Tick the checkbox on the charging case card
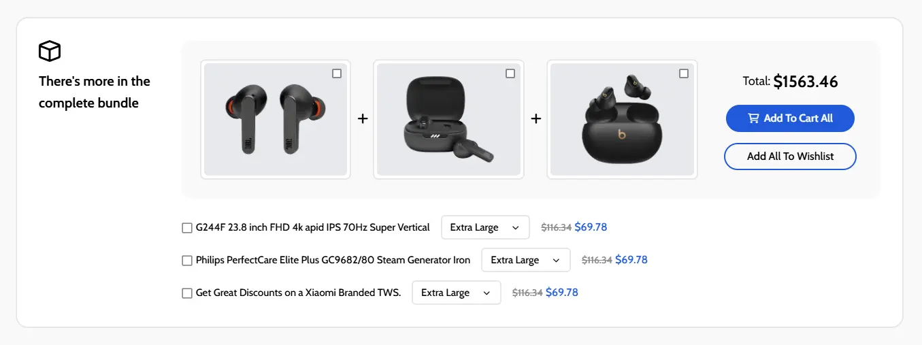The height and width of the screenshot is (345, 922). pyautogui.click(x=510, y=73)
